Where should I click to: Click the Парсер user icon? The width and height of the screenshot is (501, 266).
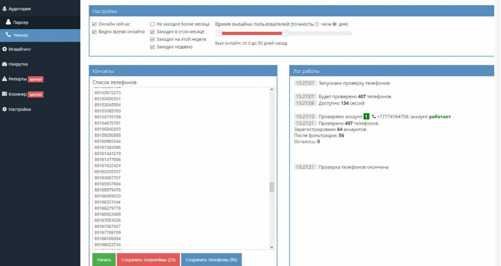click(x=8, y=22)
